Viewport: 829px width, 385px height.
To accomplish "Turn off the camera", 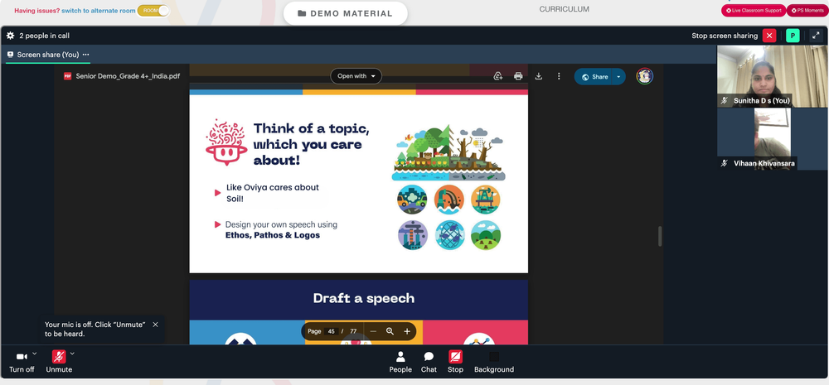I will [x=22, y=362].
